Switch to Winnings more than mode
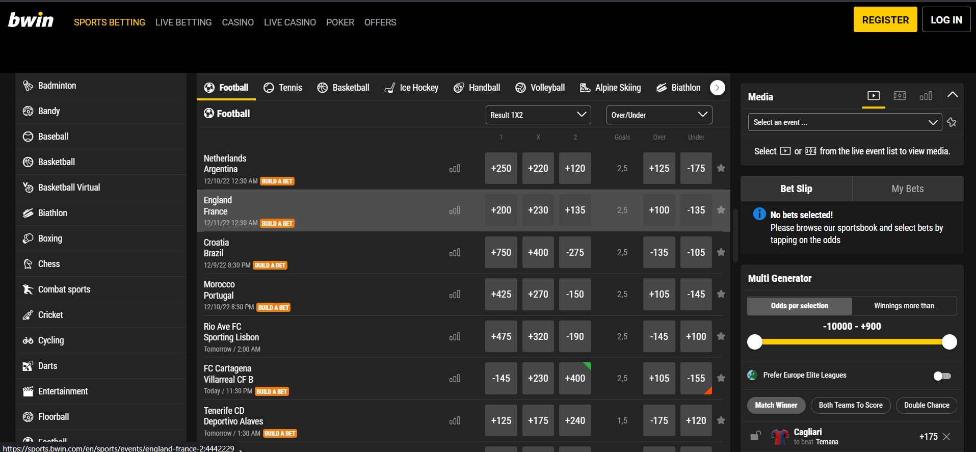This screenshot has height=452, width=976. click(x=904, y=306)
